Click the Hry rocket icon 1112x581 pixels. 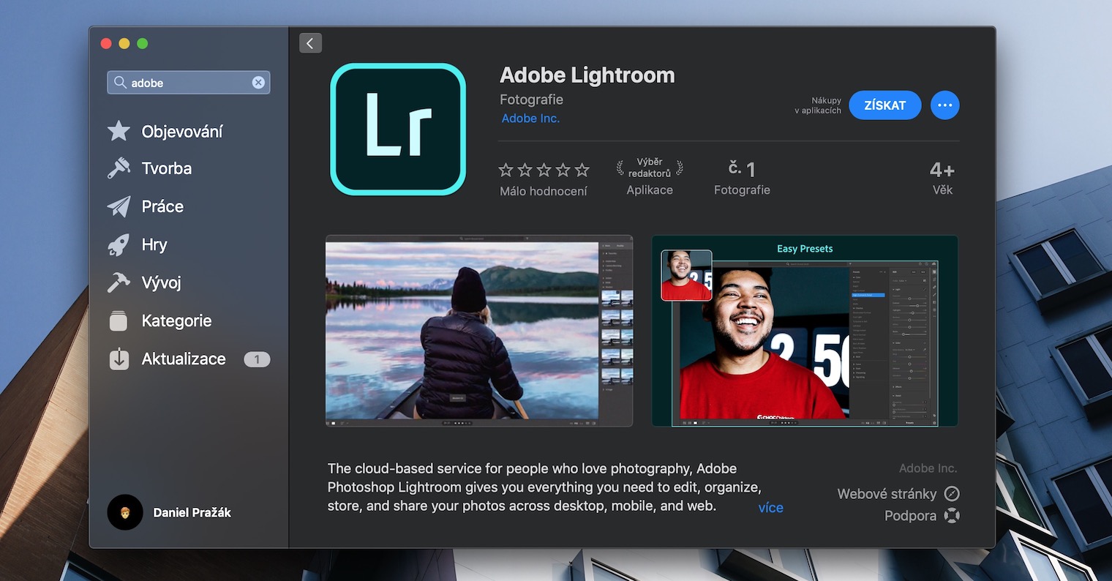(x=119, y=244)
